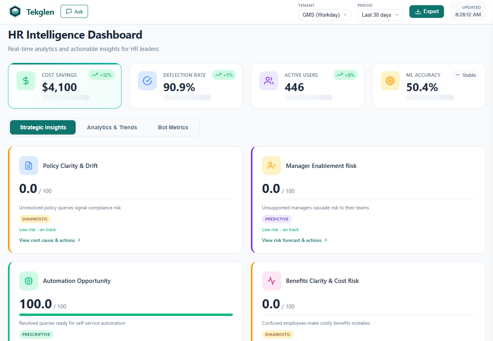The height and width of the screenshot is (341, 493).
Task: Click the people icon on Active Users card
Action: tap(269, 81)
